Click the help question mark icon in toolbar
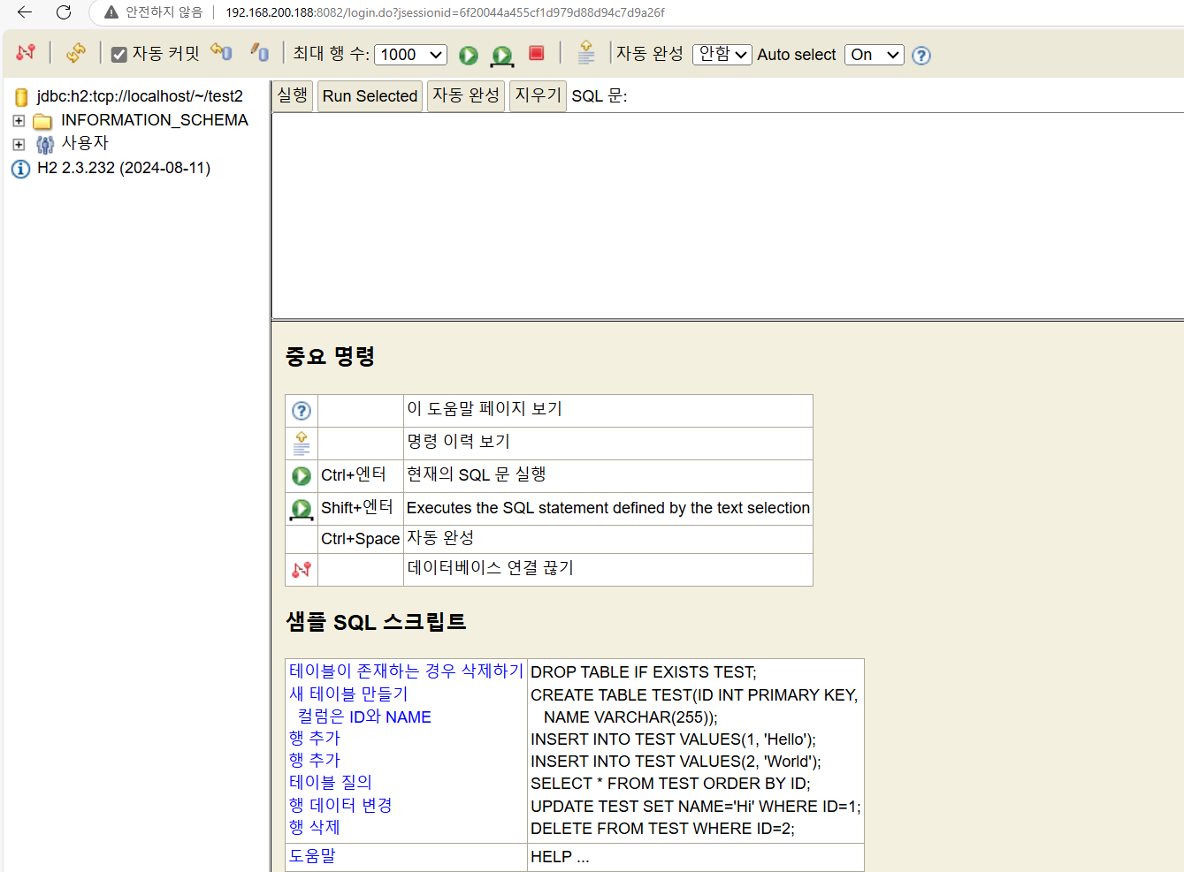 click(921, 56)
